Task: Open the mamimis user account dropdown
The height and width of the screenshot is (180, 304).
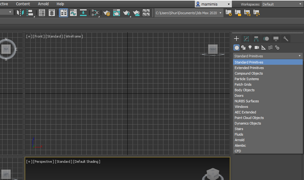Action: [213, 4]
